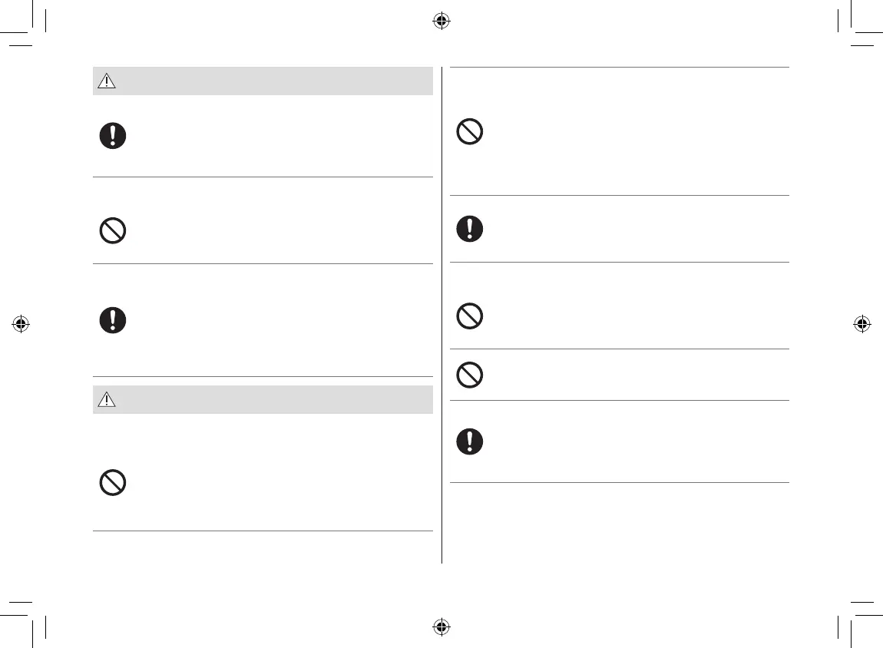Select the registration crosshair on the left edge
883x648 pixels.
pos(21,324)
